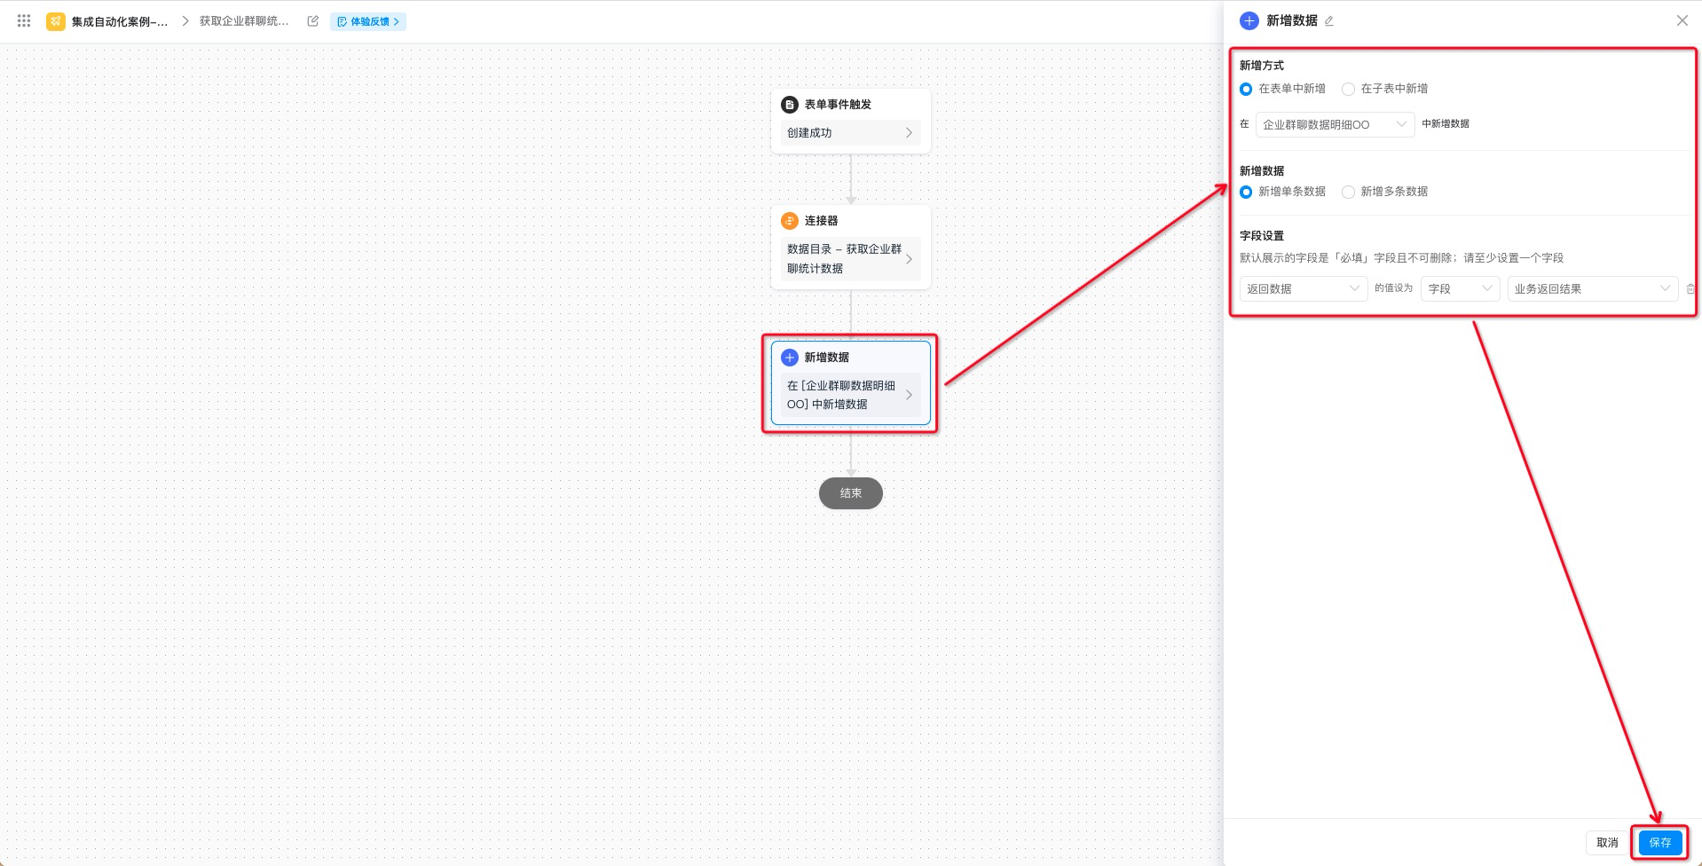Open the 创建成功 trigger row
The height and width of the screenshot is (866, 1702).
[x=850, y=133]
